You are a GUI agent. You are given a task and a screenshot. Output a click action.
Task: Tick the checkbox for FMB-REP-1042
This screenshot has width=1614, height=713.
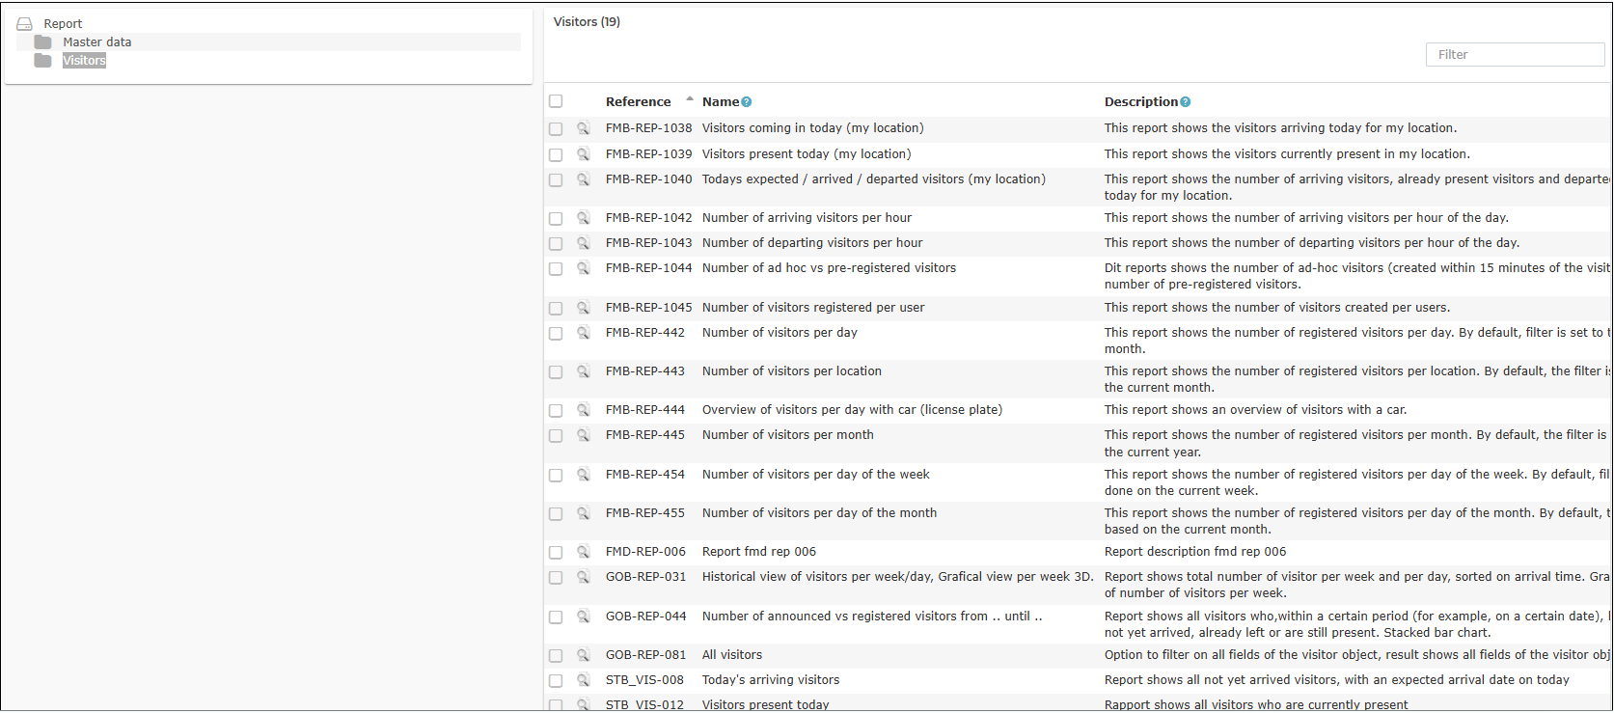click(556, 218)
